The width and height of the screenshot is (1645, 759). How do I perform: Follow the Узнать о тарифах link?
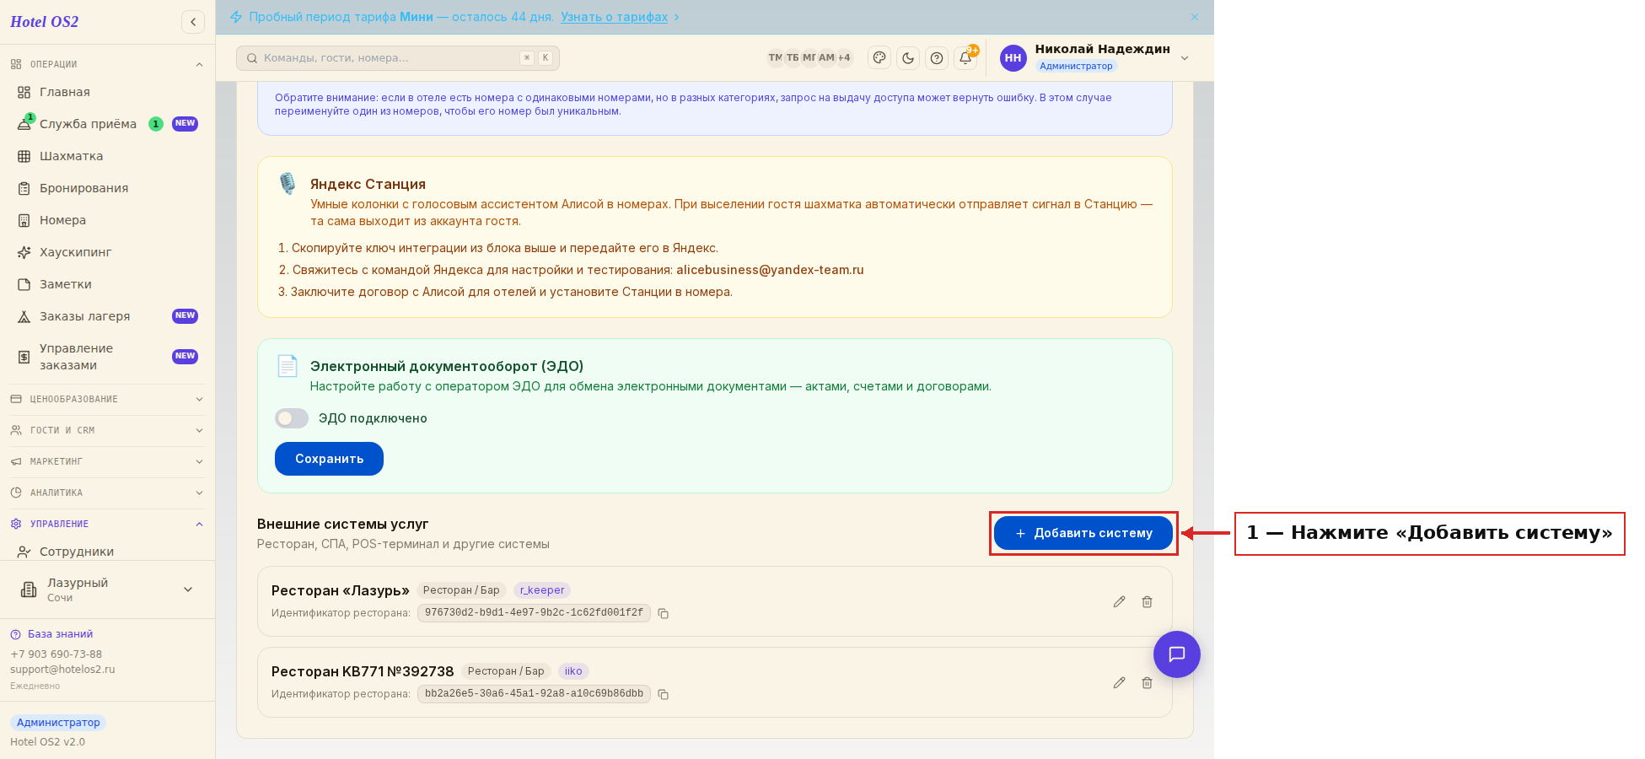[x=614, y=17]
